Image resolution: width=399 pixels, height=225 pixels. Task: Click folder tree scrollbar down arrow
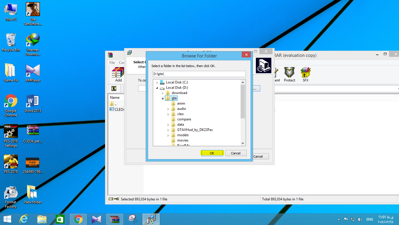coord(243,143)
